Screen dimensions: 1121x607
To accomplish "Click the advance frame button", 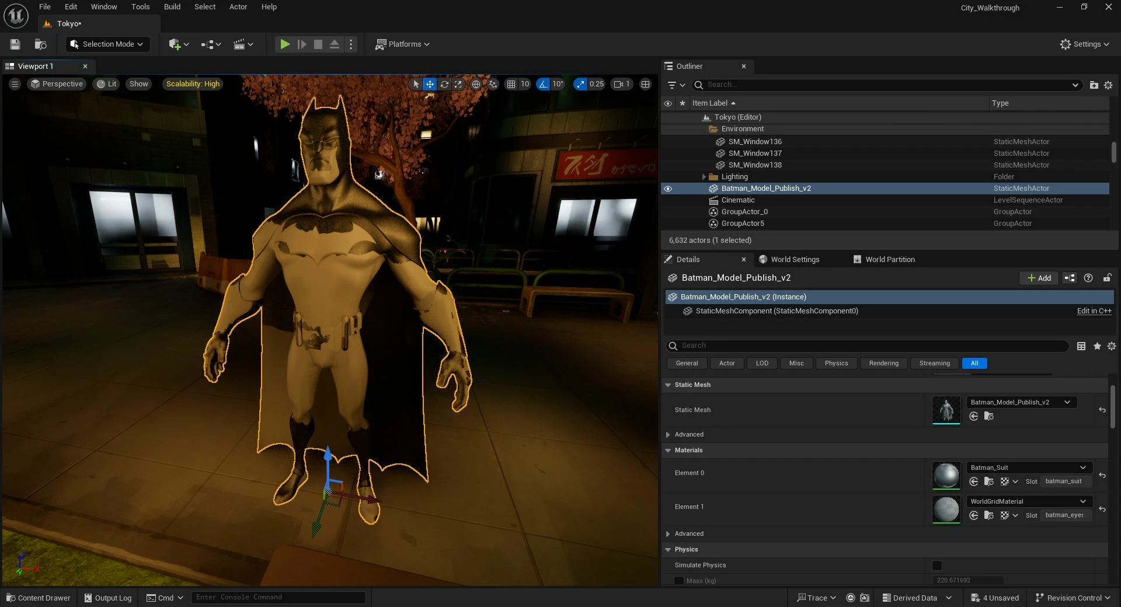I will point(302,44).
